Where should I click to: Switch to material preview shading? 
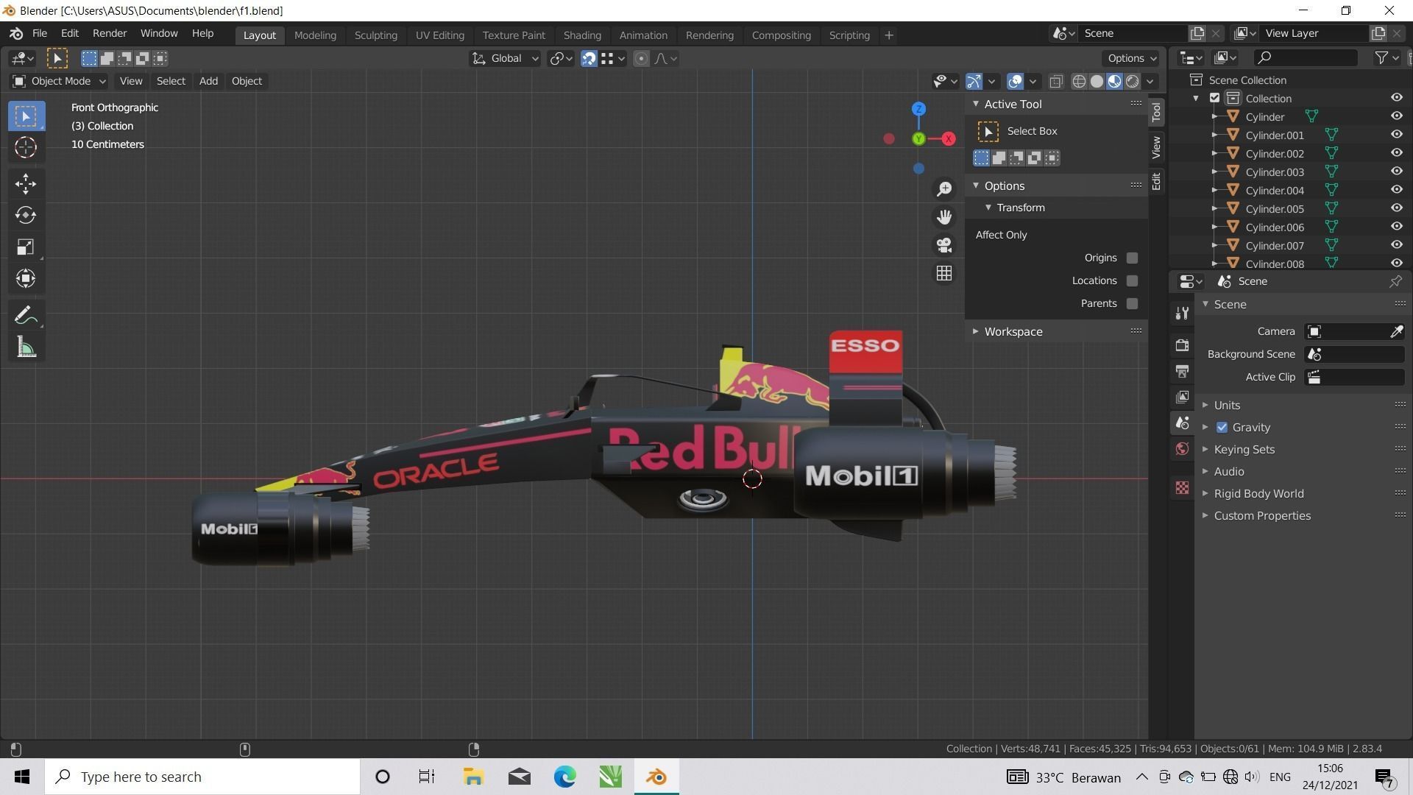(x=1114, y=81)
